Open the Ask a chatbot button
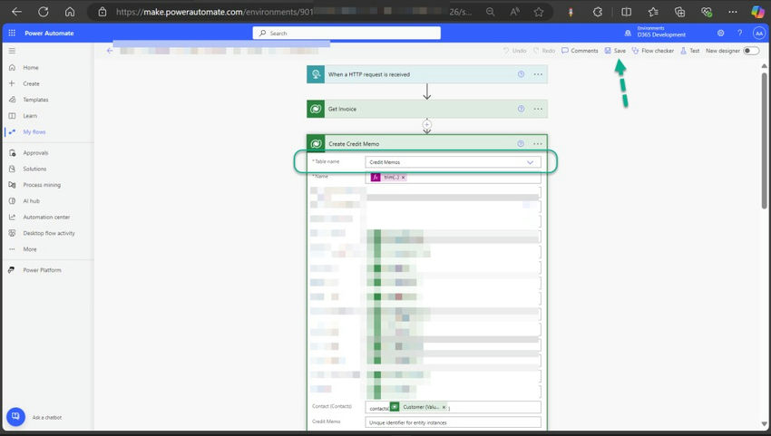Viewport: 771px width, 436px height. coord(15,417)
